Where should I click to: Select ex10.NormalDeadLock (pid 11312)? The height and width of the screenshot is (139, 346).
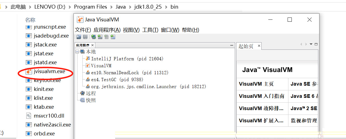coord(130,73)
